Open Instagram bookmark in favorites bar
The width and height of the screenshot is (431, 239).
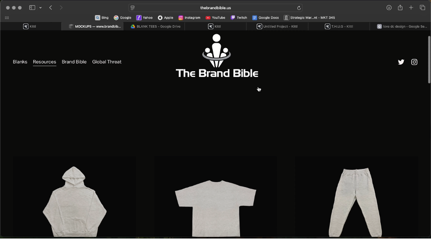click(189, 18)
